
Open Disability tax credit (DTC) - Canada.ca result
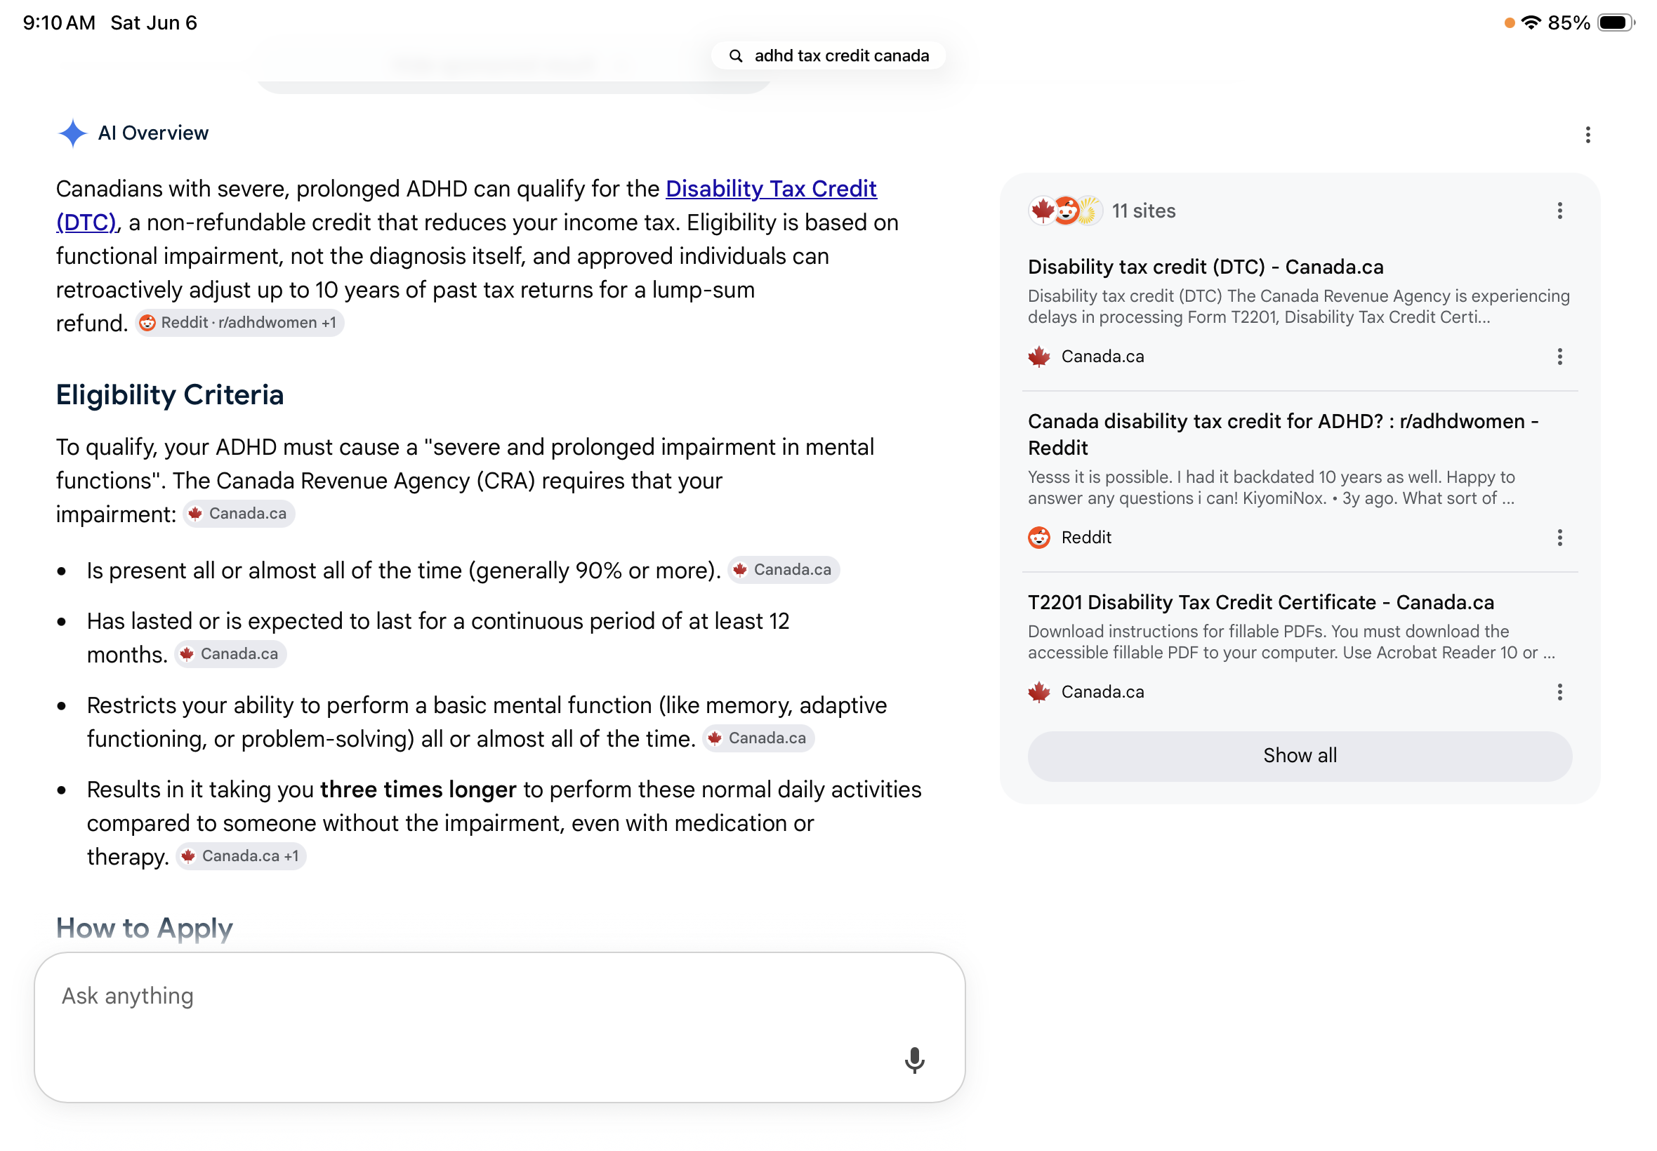[1206, 267]
